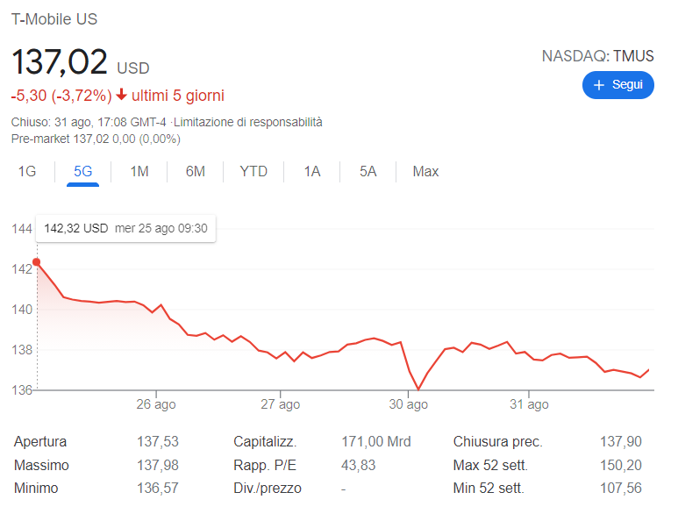Click the red down arrow icon

click(121, 96)
